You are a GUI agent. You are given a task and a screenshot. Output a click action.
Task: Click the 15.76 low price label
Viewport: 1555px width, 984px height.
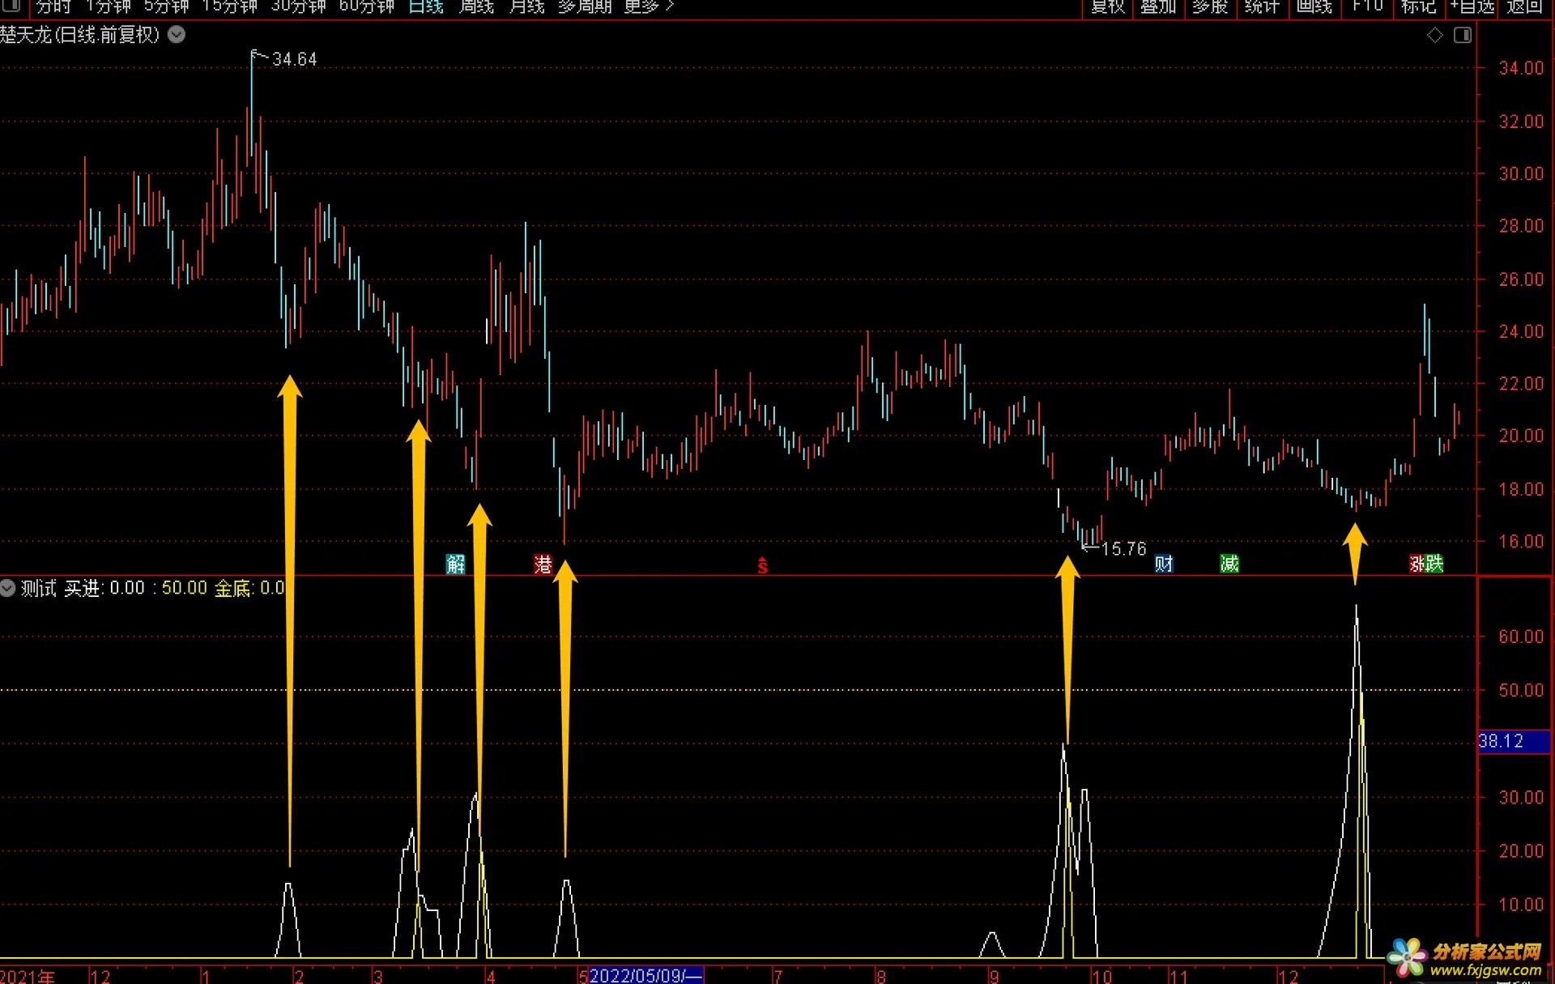tap(1124, 549)
